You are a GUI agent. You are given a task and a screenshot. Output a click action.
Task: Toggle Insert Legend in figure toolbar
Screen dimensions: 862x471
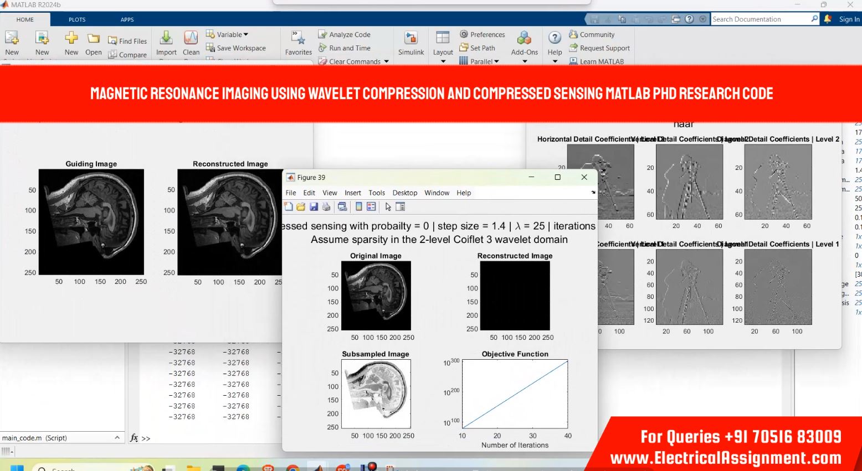click(371, 207)
